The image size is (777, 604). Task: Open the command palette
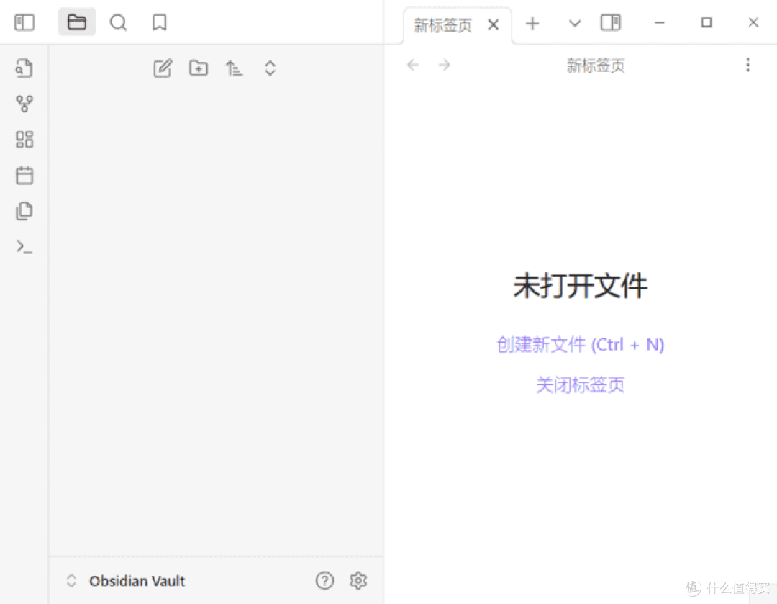(24, 246)
